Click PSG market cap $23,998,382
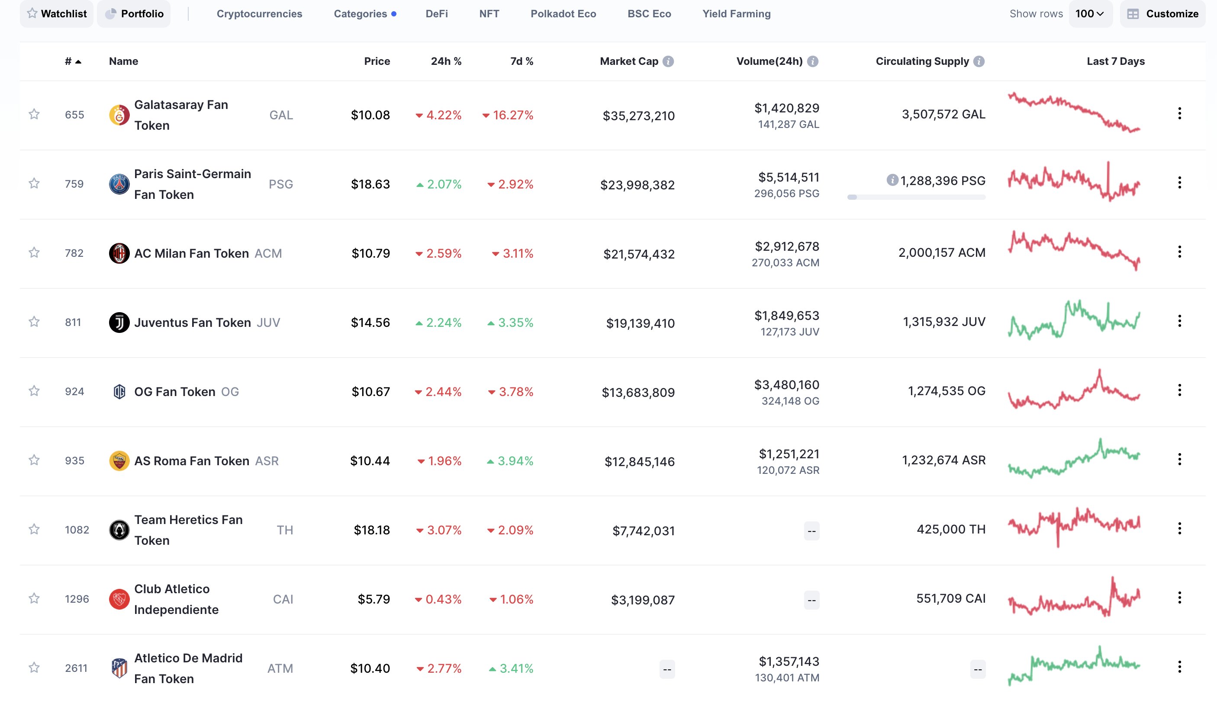This screenshot has width=1217, height=703. (x=637, y=185)
